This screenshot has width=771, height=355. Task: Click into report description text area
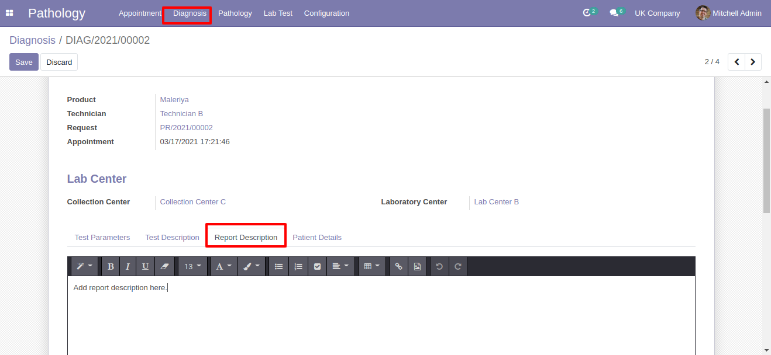[x=381, y=315]
